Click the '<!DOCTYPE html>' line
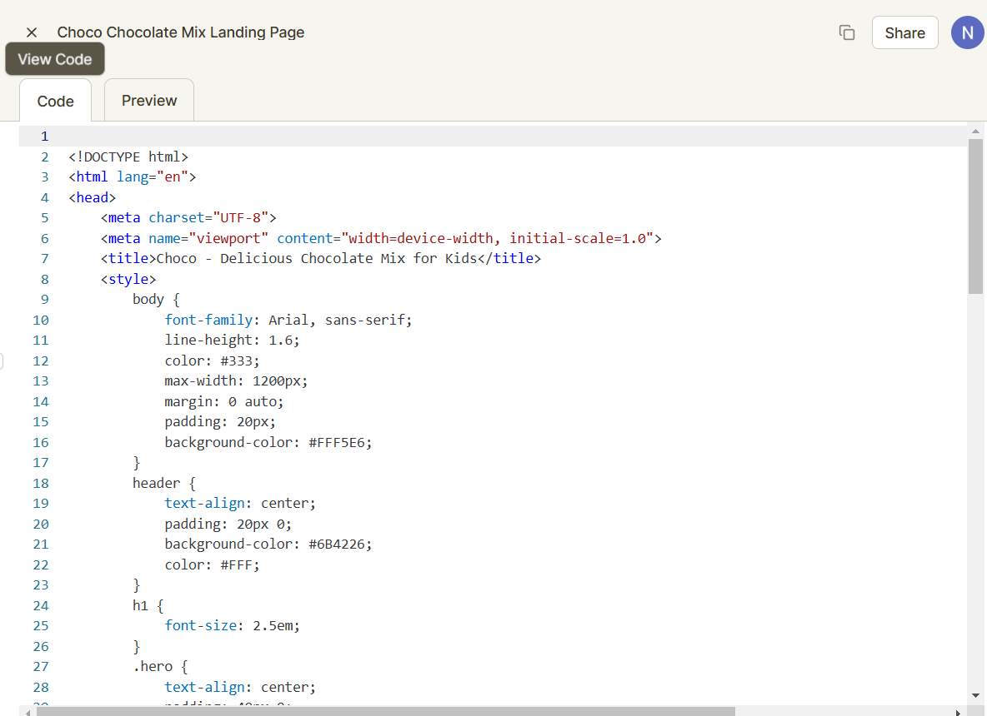Image resolution: width=987 pixels, height=716 pixels. click(x=128, y=157)
